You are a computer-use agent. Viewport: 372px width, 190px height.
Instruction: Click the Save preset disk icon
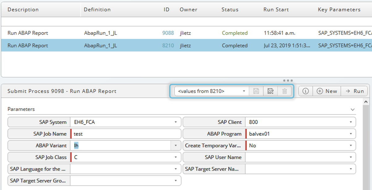256,91
